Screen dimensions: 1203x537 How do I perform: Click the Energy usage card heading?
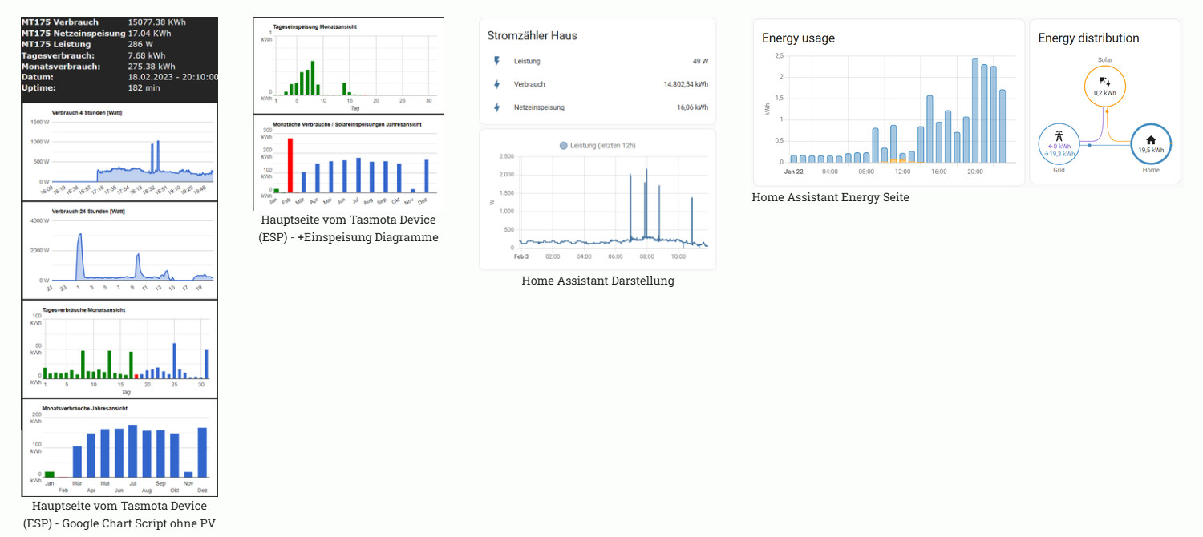point(798,38)
